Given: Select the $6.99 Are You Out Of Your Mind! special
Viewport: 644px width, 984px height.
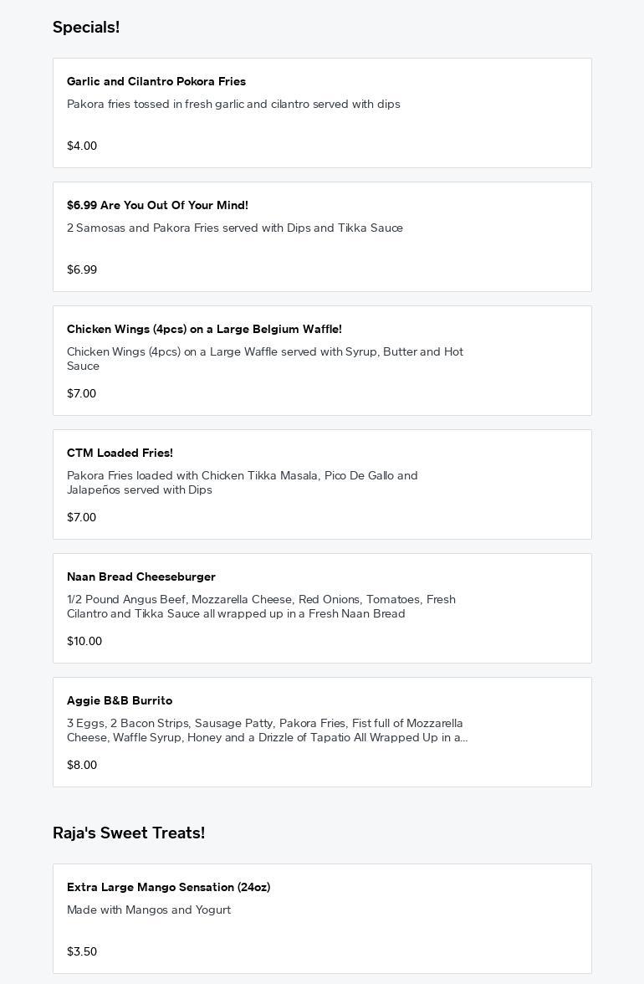Looking at the screenshot, I should pyautogui.click(x=157, y=205).
